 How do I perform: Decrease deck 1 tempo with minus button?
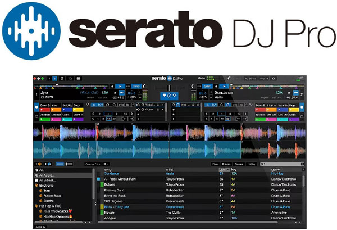click(x=140, y=97)
